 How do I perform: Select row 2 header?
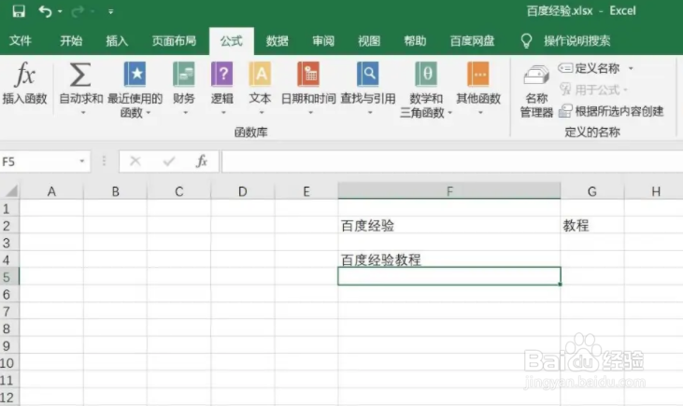click(9, 226)
